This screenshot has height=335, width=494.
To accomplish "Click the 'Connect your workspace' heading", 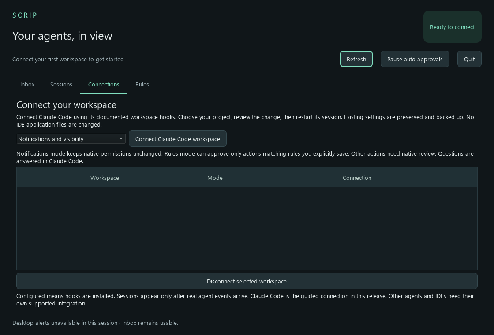I will pos(66,104).
